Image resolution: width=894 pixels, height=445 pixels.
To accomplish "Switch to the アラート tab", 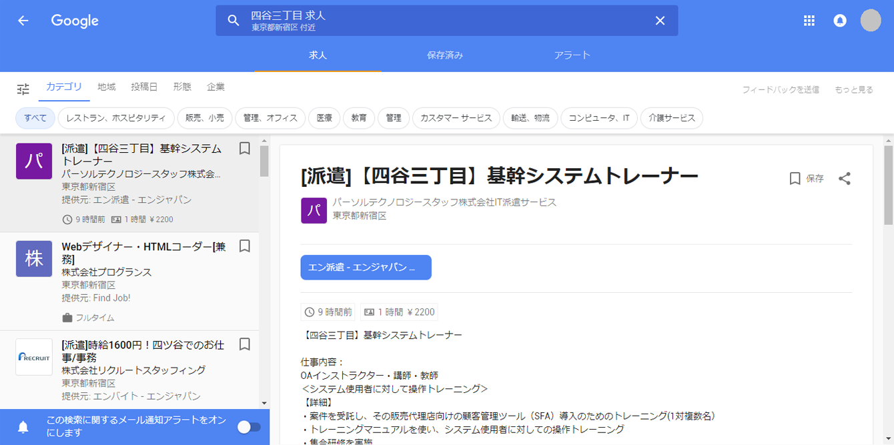I will click(572, 55).
